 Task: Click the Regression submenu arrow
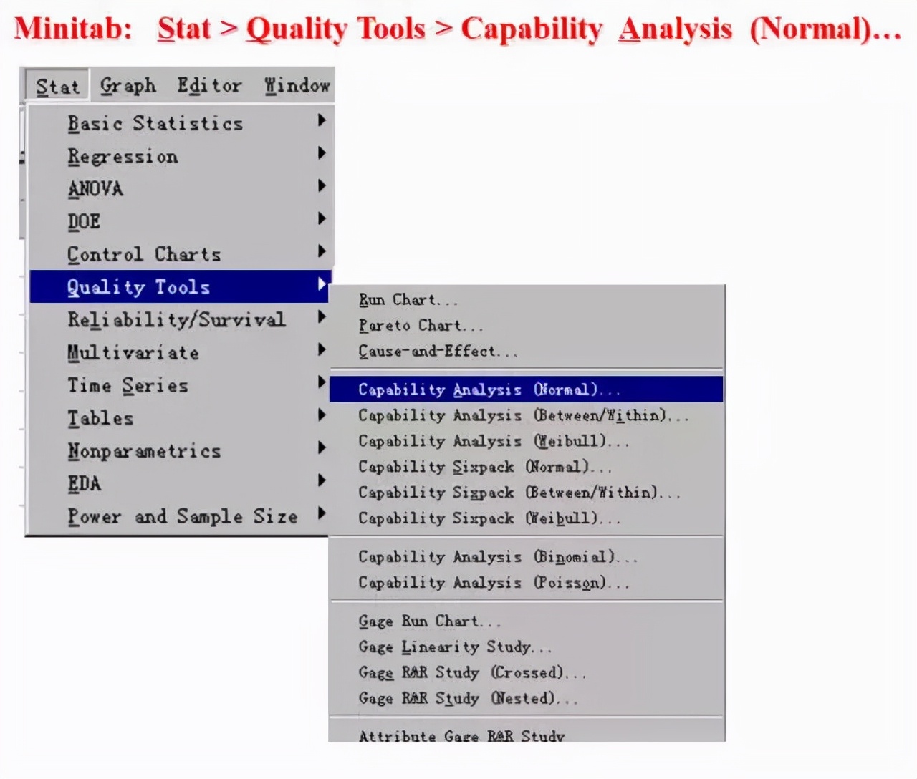click(322, 153)
